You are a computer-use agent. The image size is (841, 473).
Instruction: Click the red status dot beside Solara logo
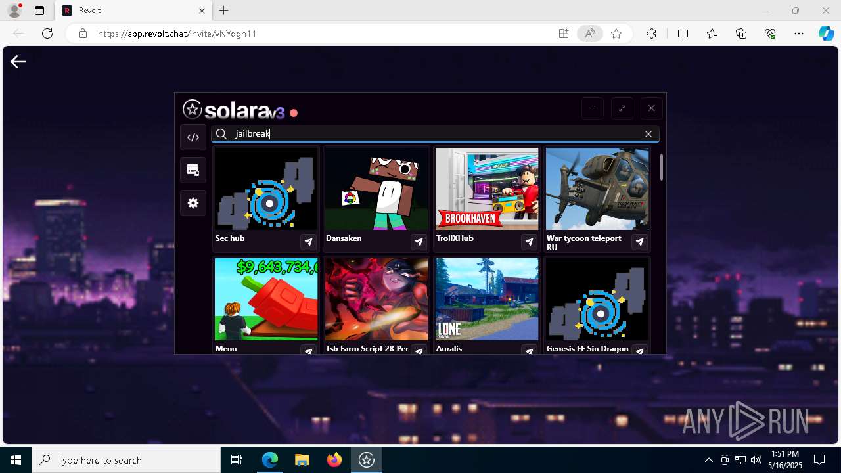click(294, 113)
